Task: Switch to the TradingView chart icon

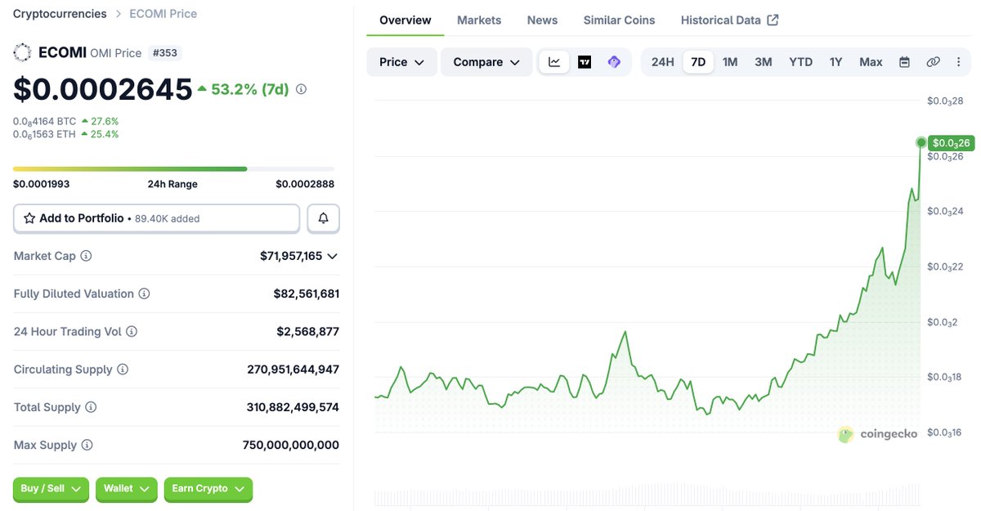Action: [x=585, y=62]
